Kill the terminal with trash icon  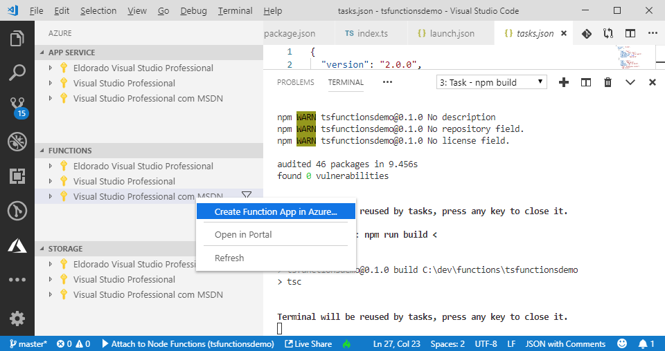click(608, 82)
